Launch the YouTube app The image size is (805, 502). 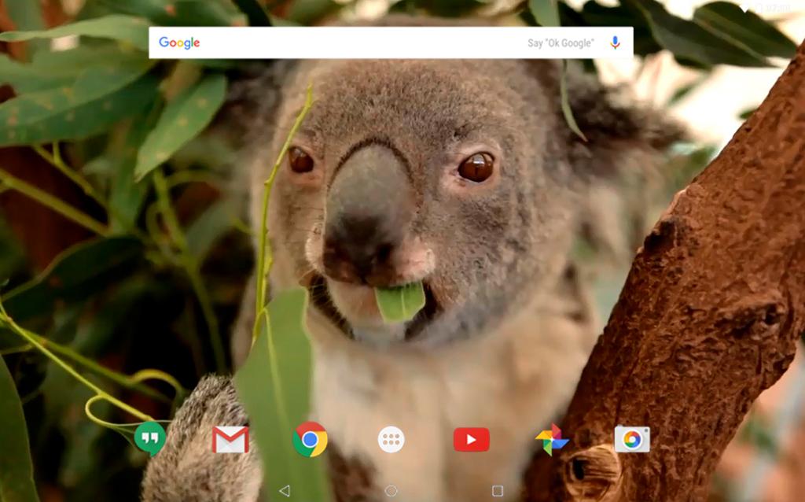pos(472,440)
